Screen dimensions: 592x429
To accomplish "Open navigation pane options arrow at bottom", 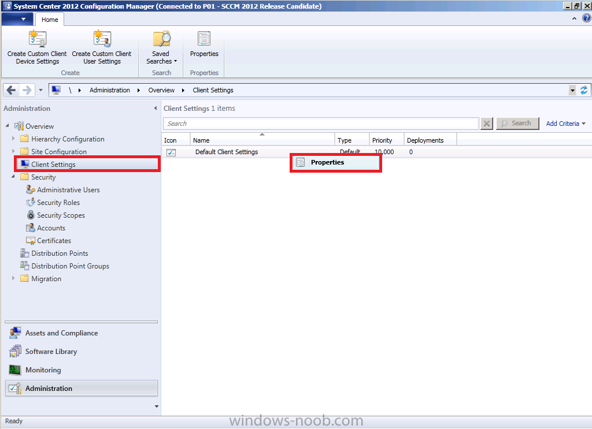I will [x=157, y=406].
